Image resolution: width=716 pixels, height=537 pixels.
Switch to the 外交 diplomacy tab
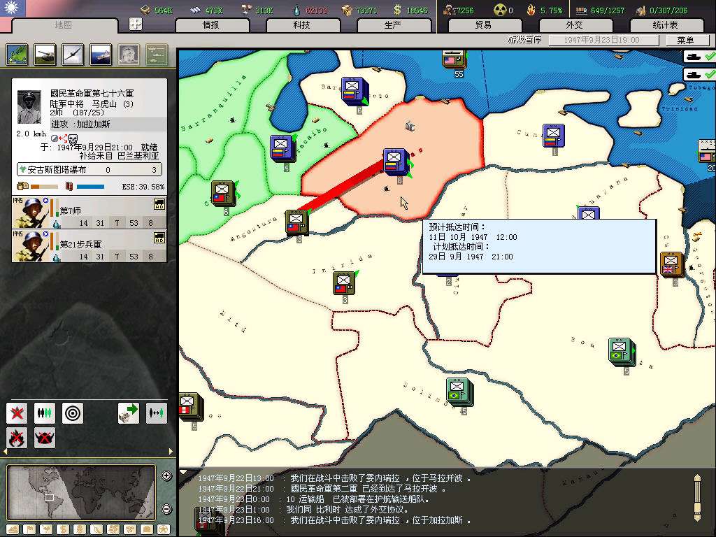pos(573,25)
